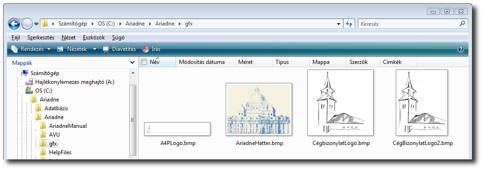This screenshot has height=170, width=483.
Task: Select Számítógép in the folder tree
Action: point(44,73)
